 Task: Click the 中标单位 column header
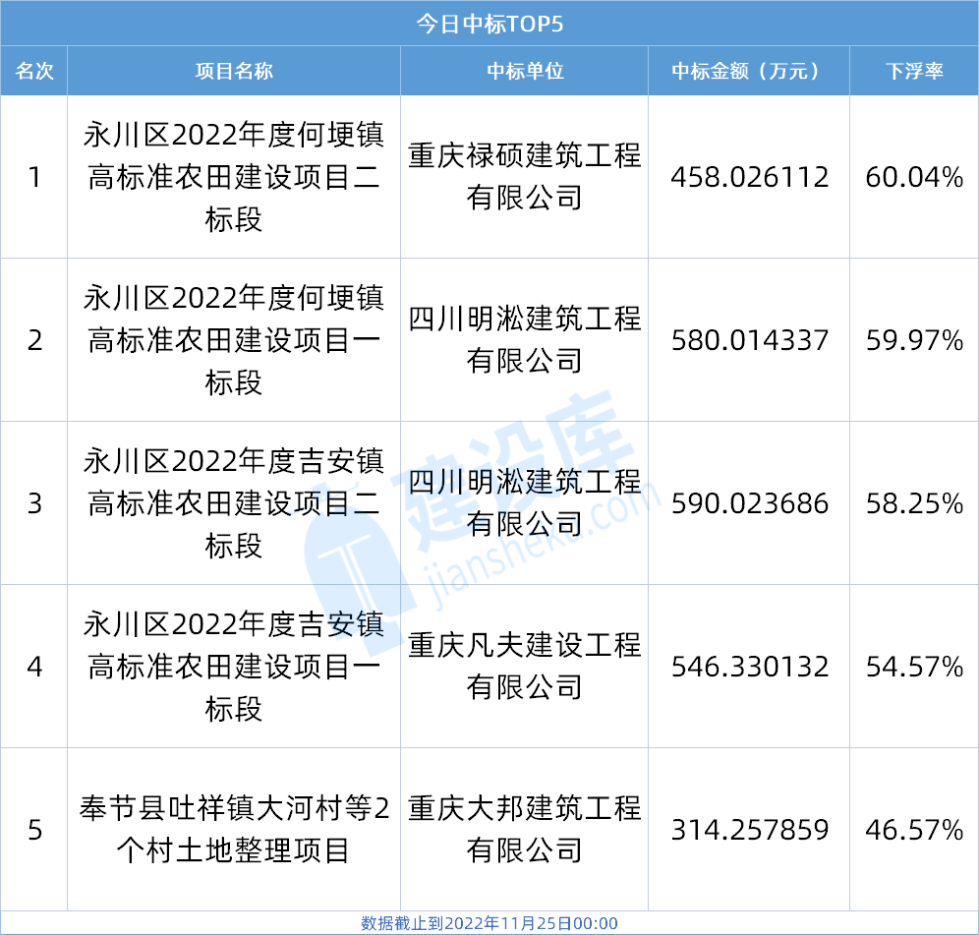[525, 71]
